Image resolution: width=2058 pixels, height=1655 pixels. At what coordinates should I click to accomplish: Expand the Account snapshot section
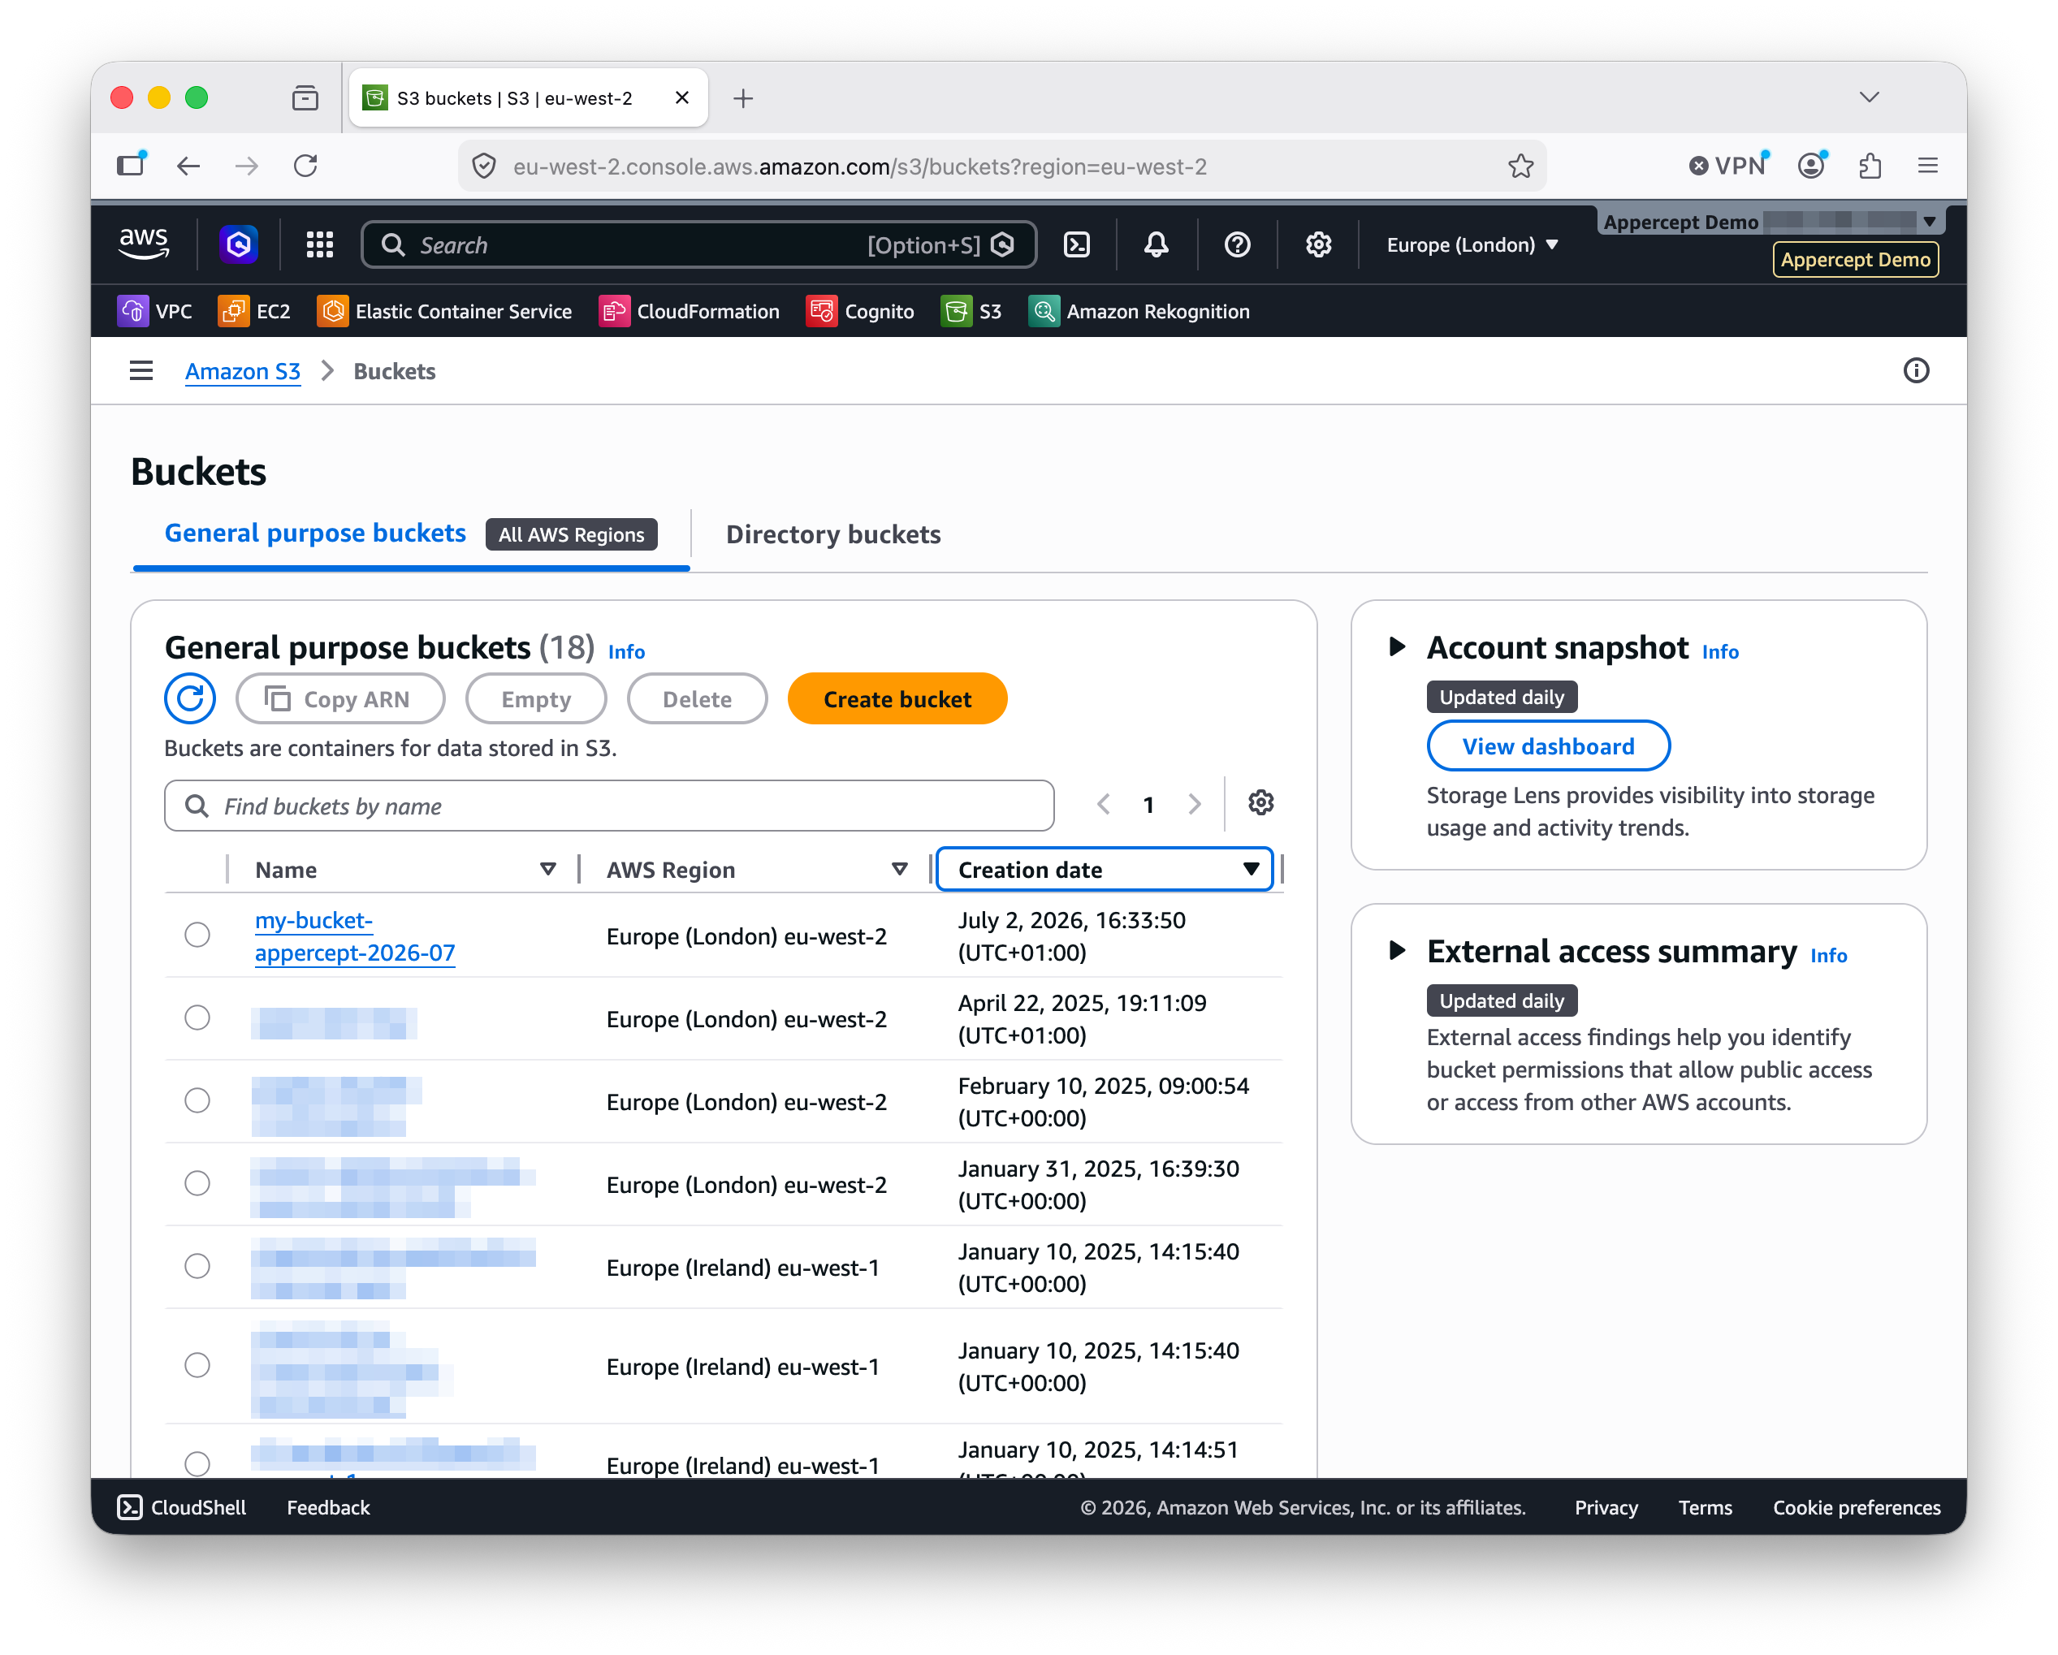(x=1397, y=647)
